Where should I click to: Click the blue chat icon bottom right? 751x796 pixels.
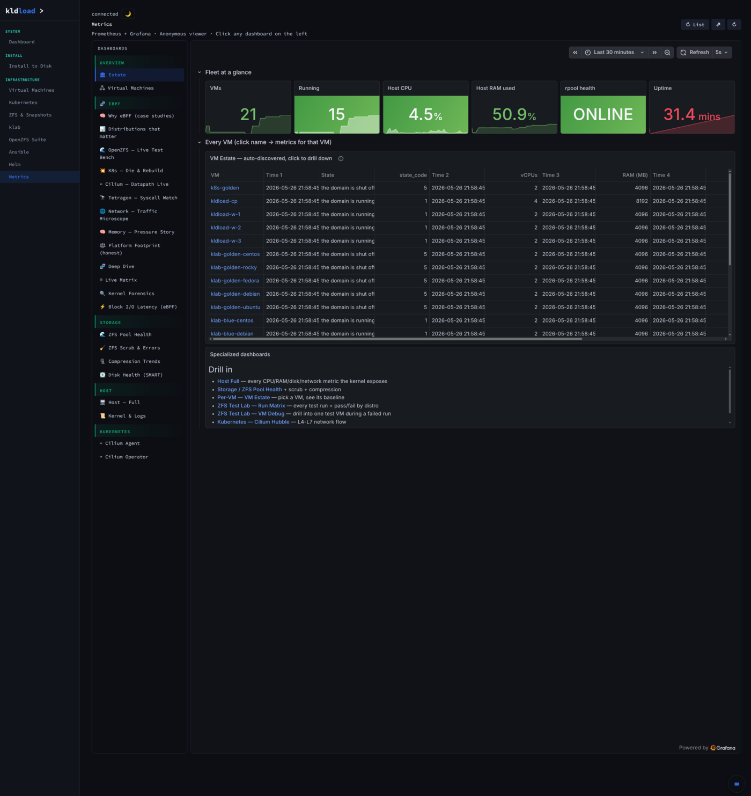point(737,784)
